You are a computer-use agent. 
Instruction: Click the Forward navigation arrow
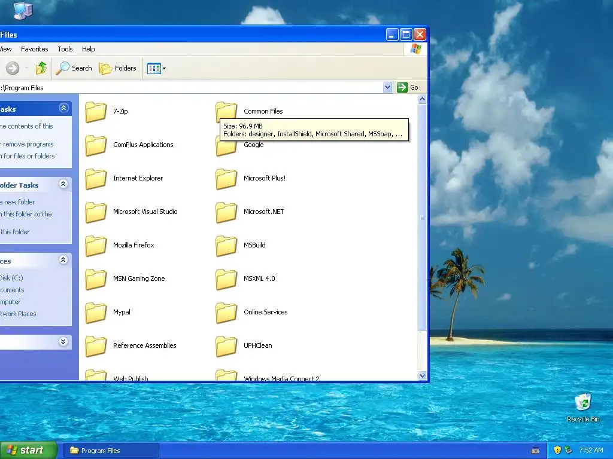[x=13, y=68]
